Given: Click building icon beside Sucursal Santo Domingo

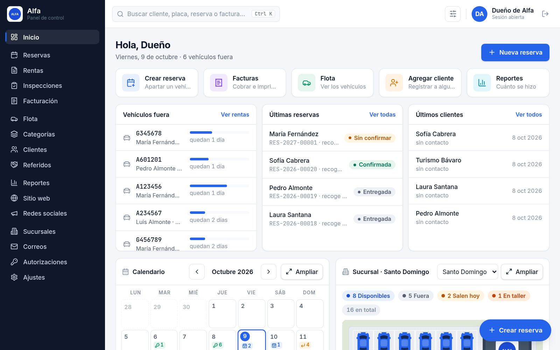Looking at the screenshot, I should (345, 272).
